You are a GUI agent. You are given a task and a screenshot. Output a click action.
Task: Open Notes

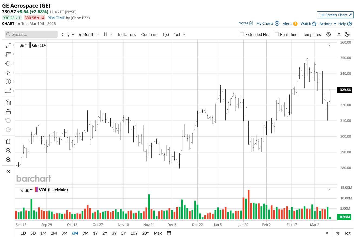tap(246, 23)
